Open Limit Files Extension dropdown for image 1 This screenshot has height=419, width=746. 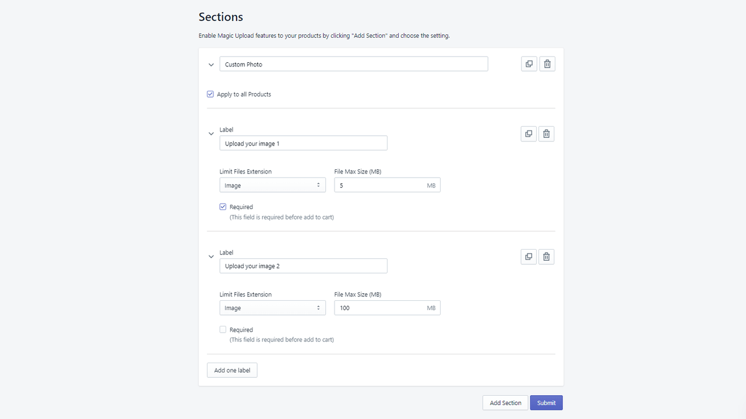[x=272, y=186]
